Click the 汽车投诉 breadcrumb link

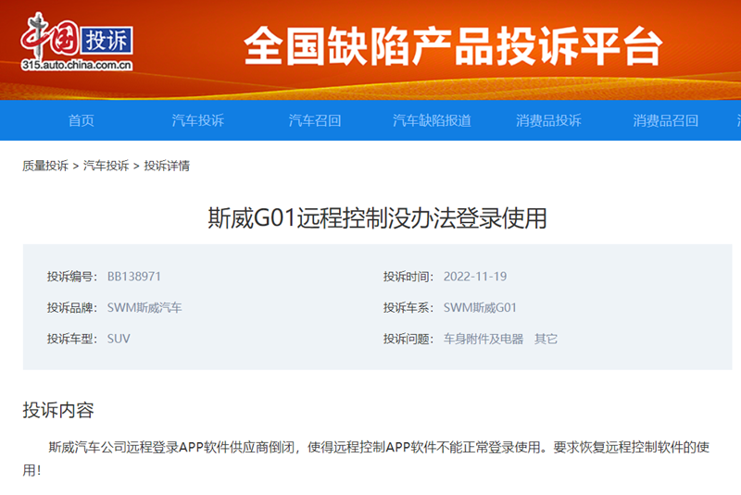click(x=106, y=166)
